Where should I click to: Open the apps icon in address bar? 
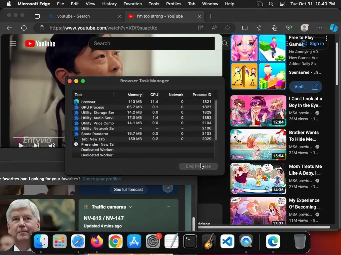click(x=201, y=28)
